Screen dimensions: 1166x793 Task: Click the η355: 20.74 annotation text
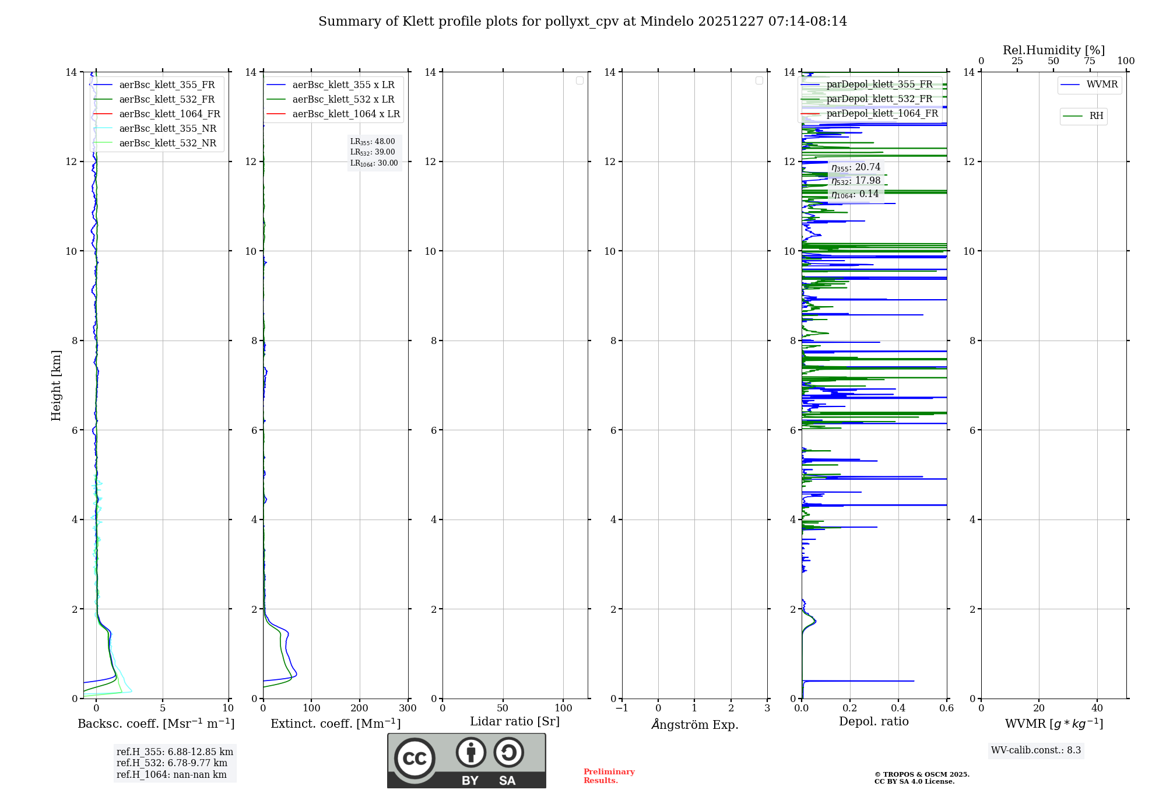855,167
